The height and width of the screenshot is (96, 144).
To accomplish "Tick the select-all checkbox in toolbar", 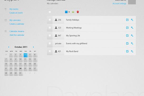I will pos(50,12).
